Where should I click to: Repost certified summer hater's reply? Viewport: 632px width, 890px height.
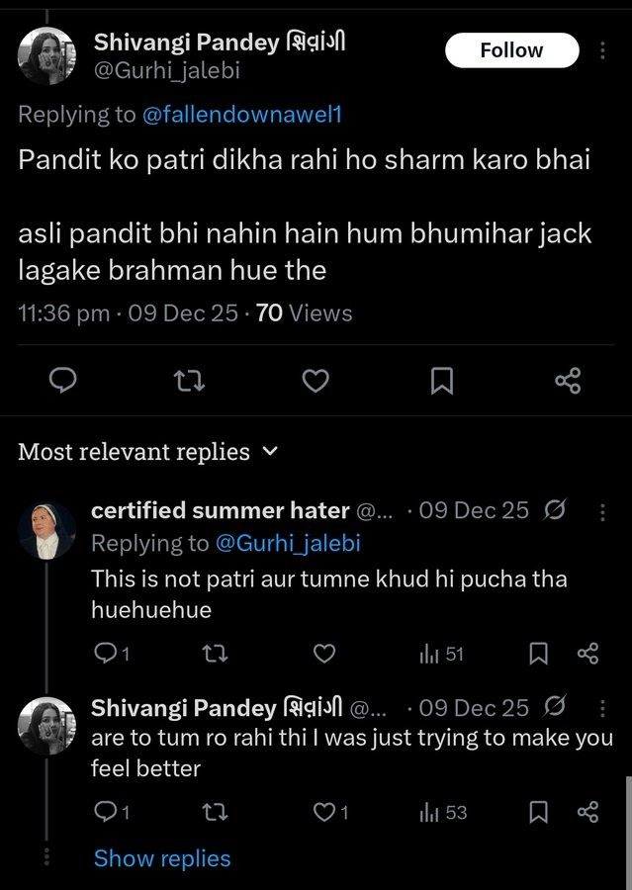click(x=214, y=654)
